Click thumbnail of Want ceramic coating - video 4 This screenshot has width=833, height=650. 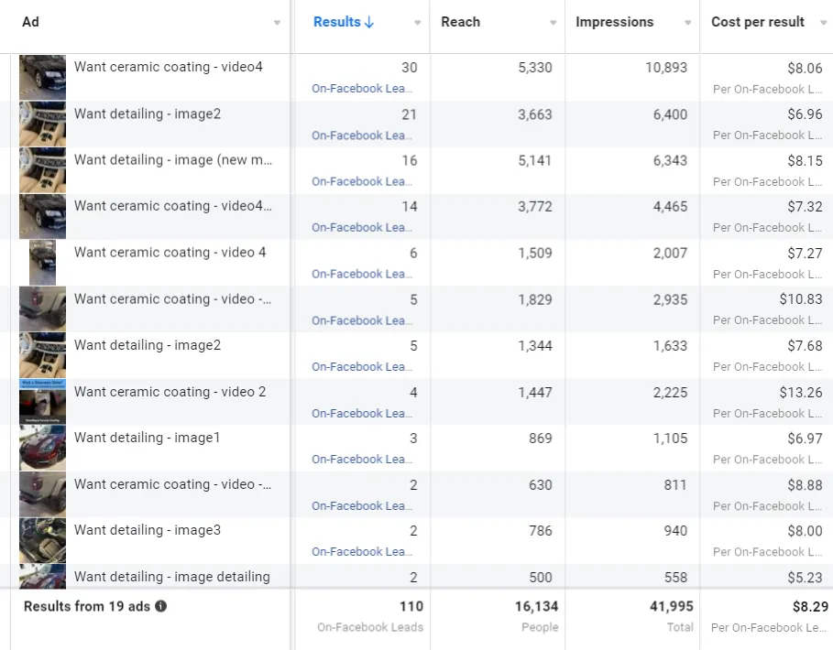click(43, 262)
